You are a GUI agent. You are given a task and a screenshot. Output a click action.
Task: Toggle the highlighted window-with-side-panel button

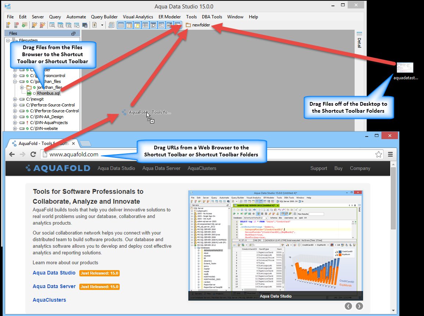[129, 25]
